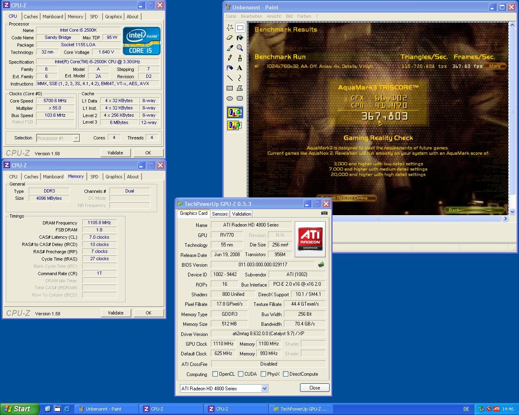Open the Datei menu in Paint
519x415 pixels.
click(231, 16)
